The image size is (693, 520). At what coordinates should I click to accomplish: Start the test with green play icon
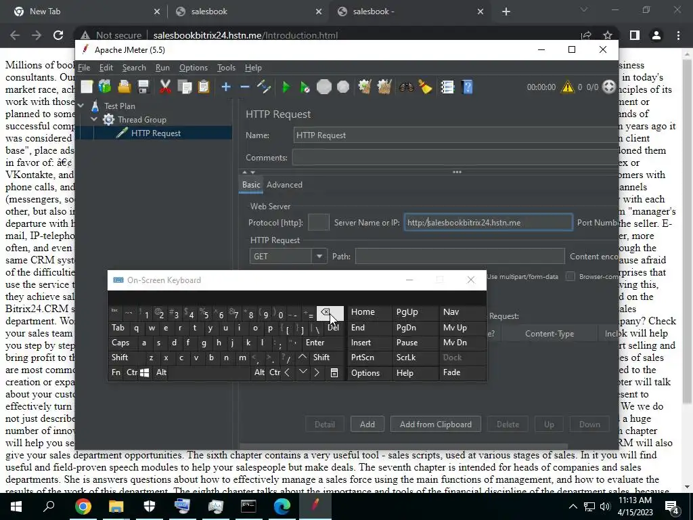(x=286, y=87)
